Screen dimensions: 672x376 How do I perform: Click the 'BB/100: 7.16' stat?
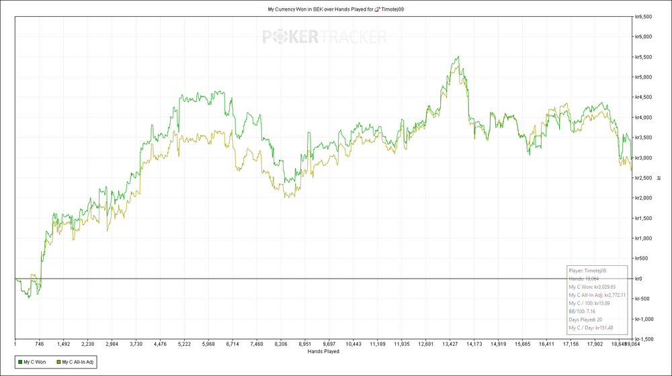(x=582, y=312)
